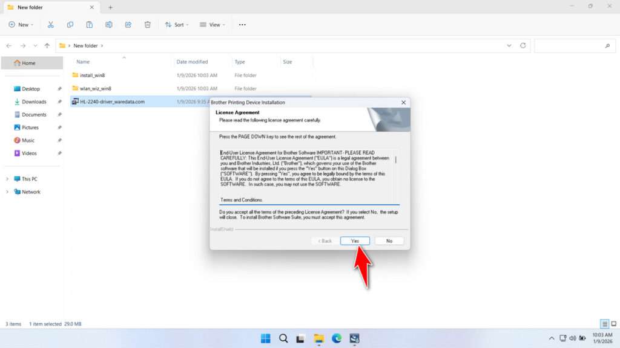The image size is (620, 348).
Task: Click the Rename icon in toolbar
Action: coord(109,25)
